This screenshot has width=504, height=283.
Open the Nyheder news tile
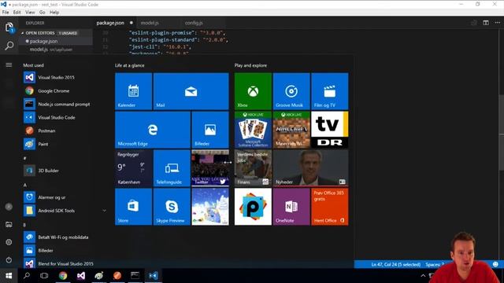(x=310, y=168)
